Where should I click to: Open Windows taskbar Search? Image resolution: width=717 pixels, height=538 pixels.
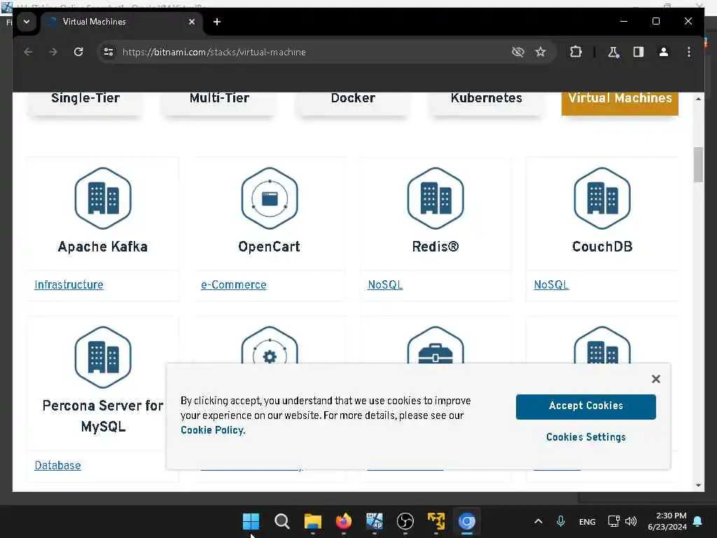(x=281, y=521)
